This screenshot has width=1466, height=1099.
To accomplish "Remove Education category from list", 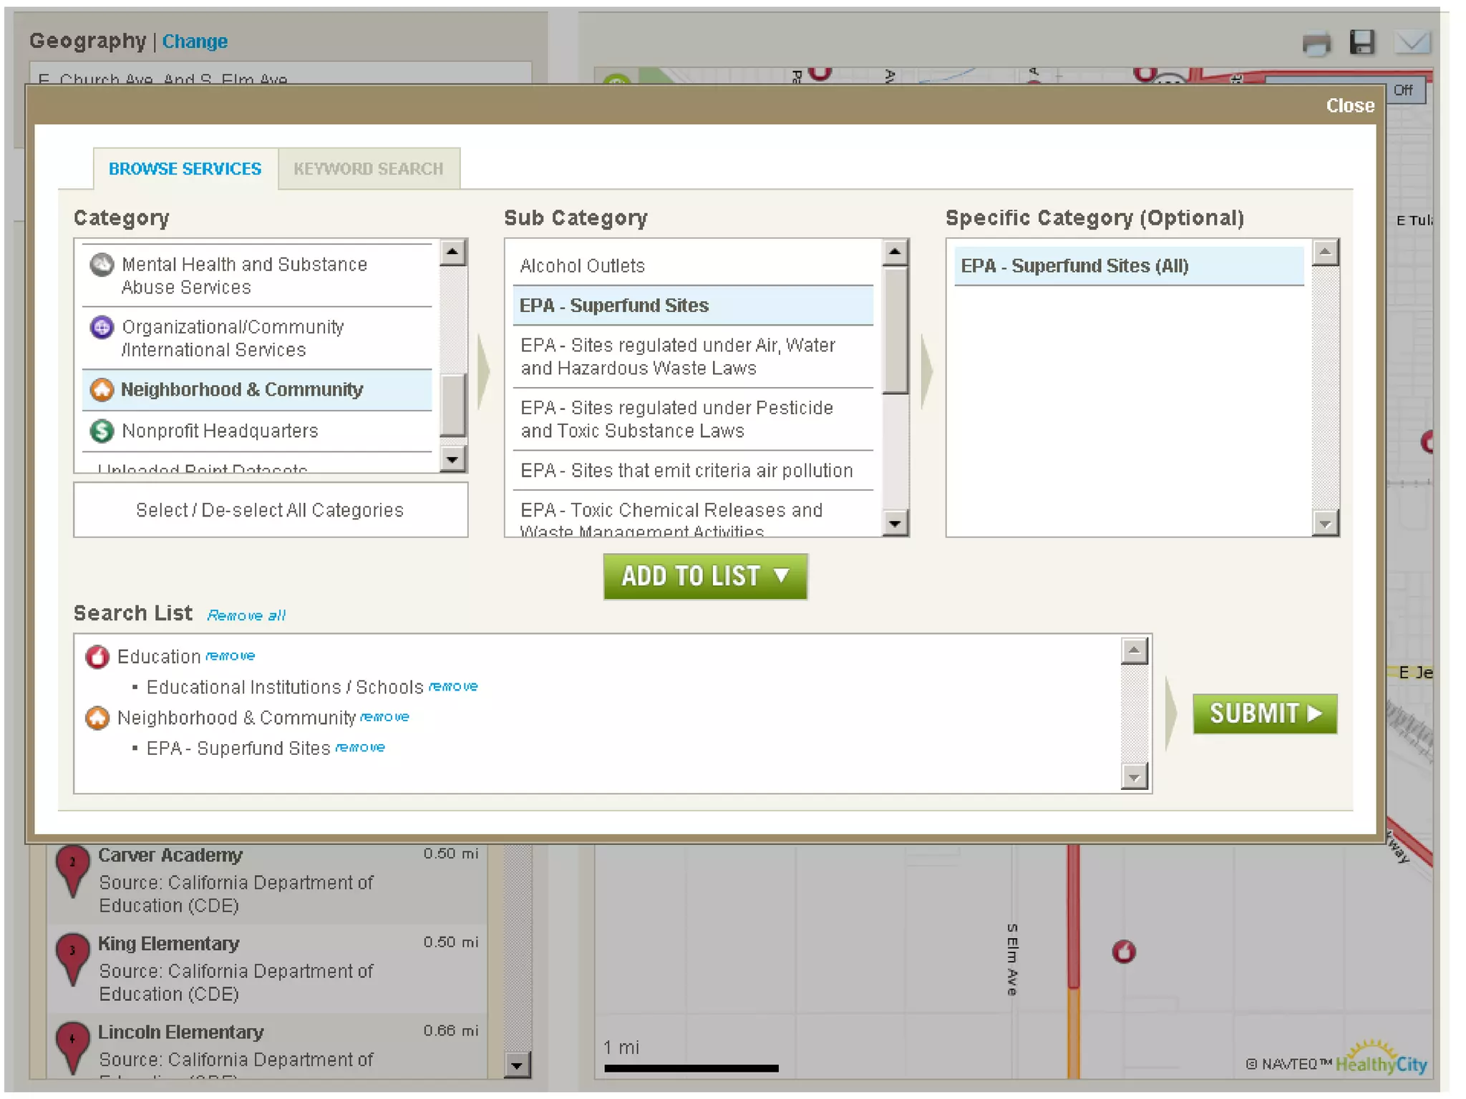I will tap(230, 655).
